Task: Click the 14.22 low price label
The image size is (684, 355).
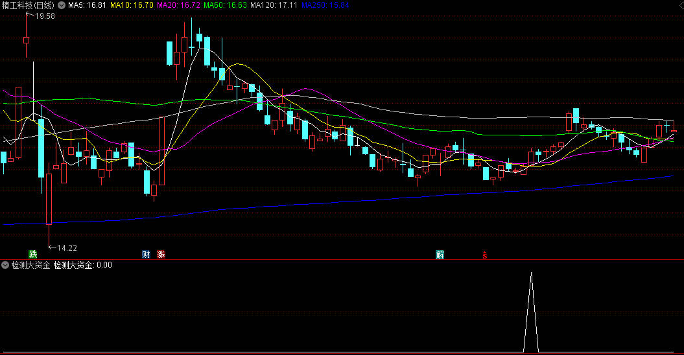Action: tap(67, 247)
